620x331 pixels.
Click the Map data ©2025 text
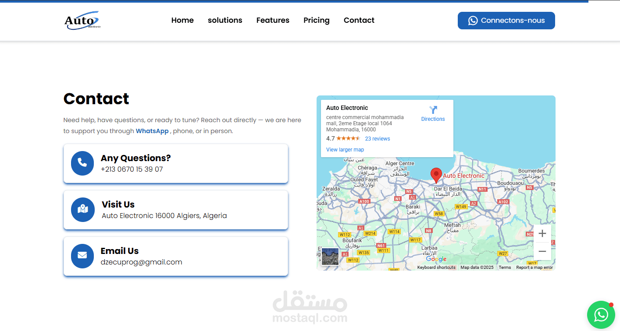[477, 268]
